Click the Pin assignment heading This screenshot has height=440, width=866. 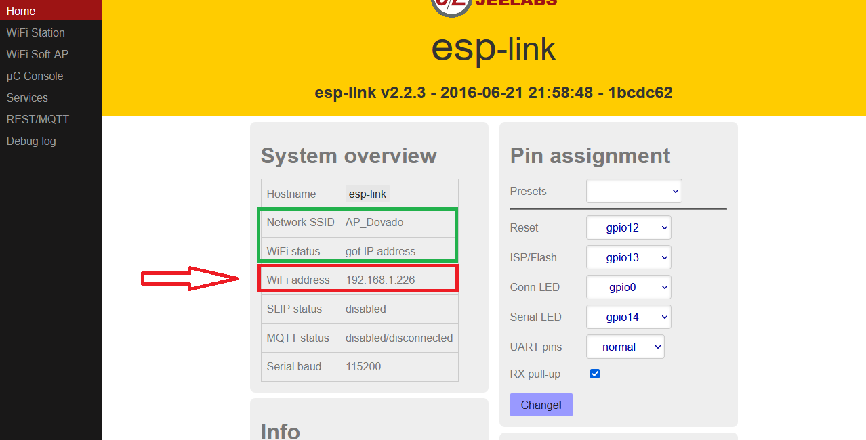pos(590,156)
